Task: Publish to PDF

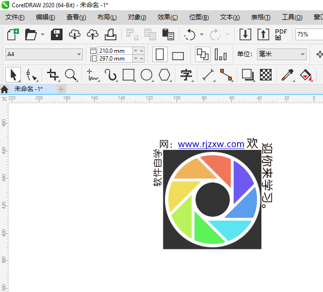Action: 281,34
